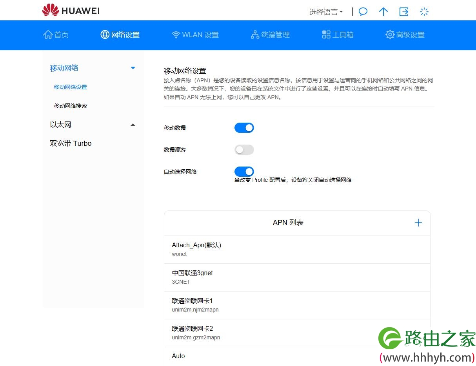Click the logout exit icon
The image size is (476, 366).
pos(404,12)
